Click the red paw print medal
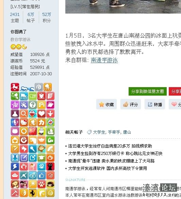 click(x=42, y=184)
